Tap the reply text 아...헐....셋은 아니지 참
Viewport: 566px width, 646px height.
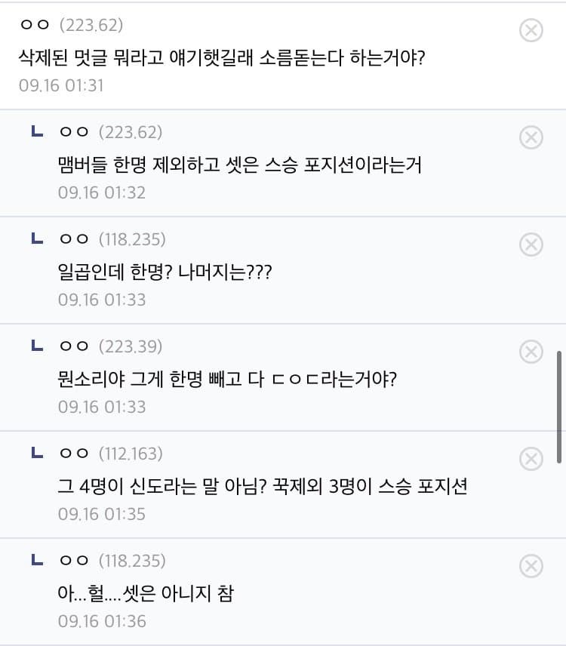click(146, 593)
